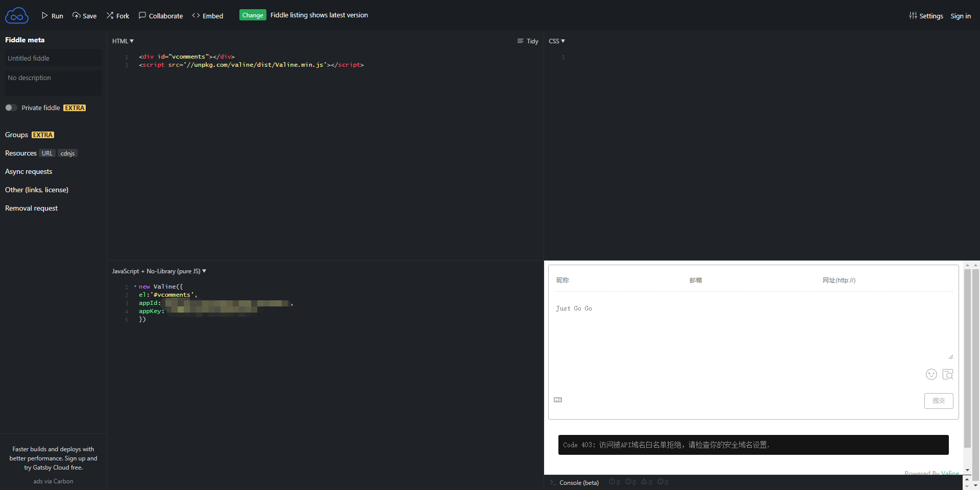
Task: Click the appId code line
Action: tap(216, 303)
